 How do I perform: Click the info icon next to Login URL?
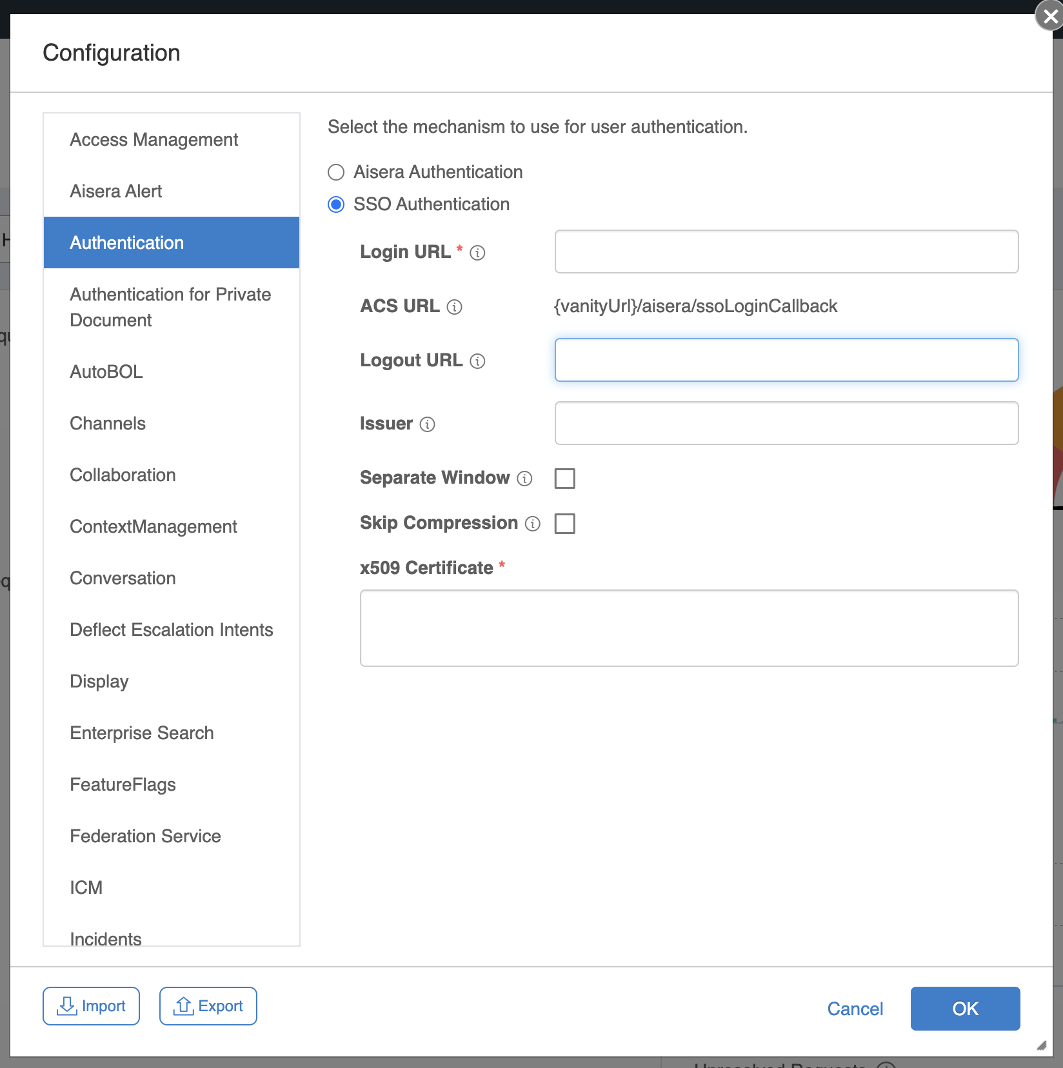tap(477, 253)
